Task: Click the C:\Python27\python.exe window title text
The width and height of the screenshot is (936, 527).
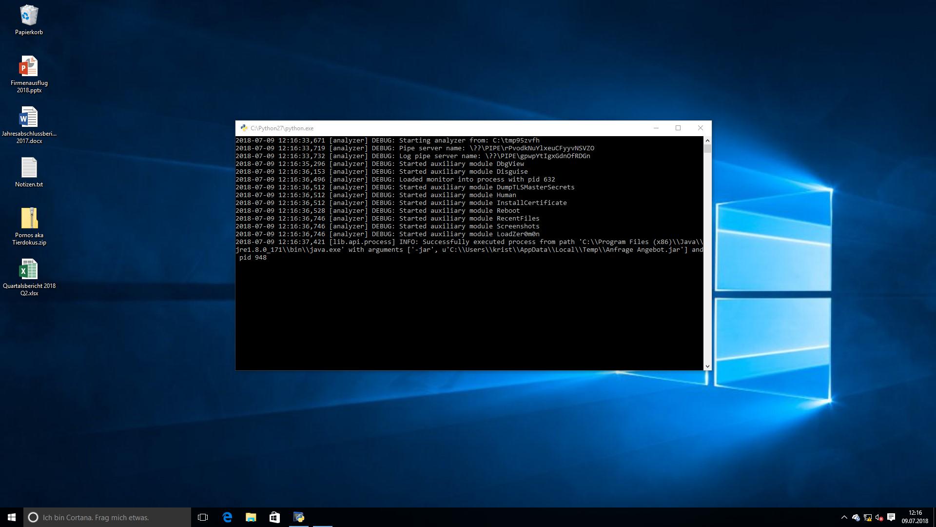Action: point(282,128)
